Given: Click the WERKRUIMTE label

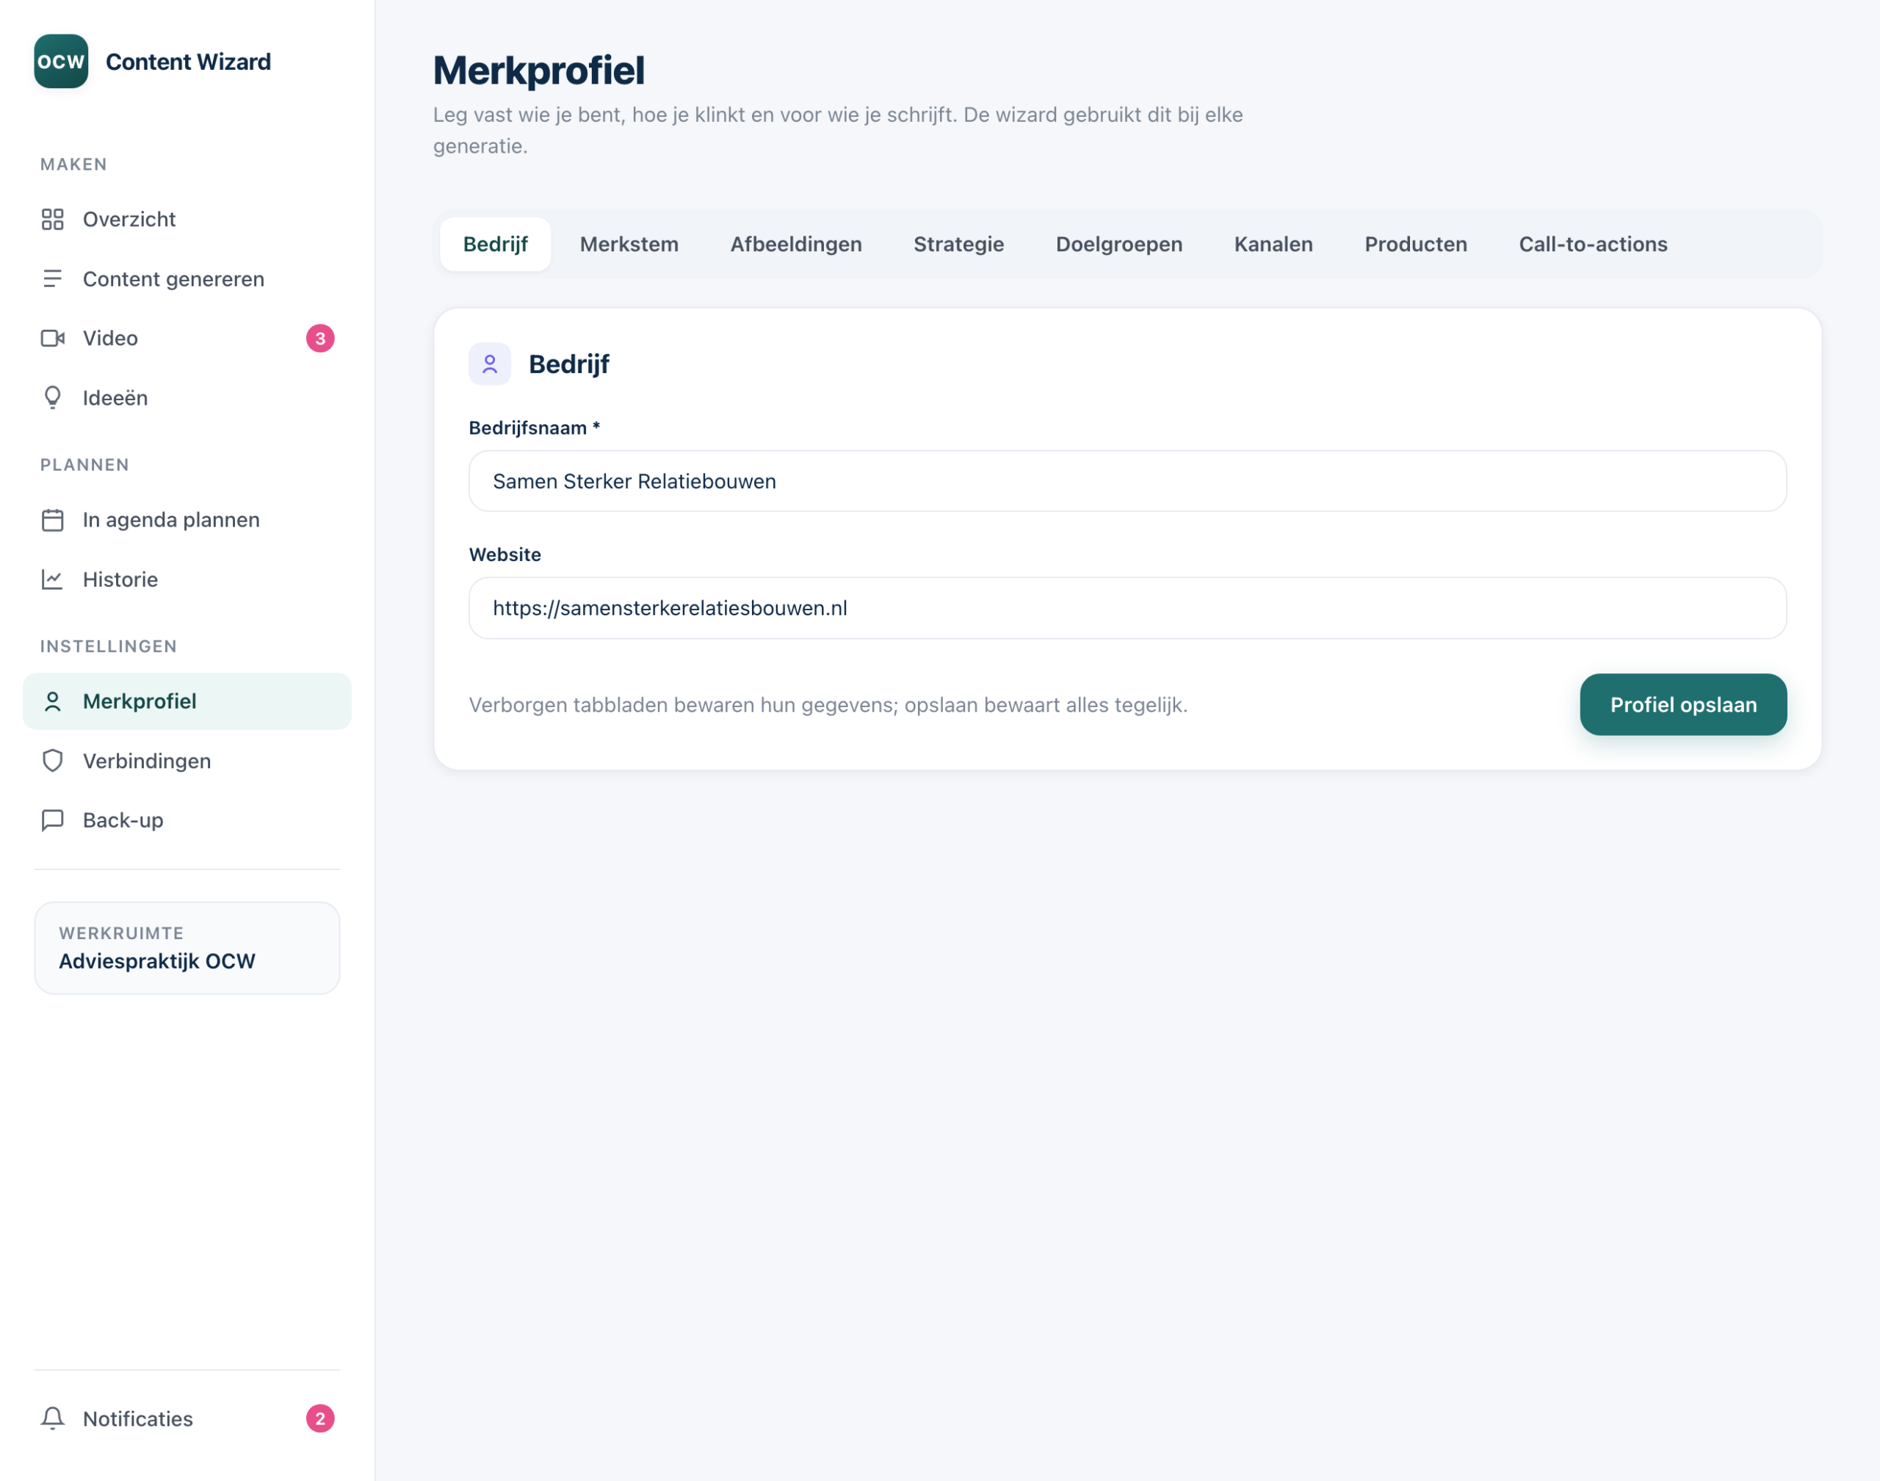Looking at the screenshot, I should point(121,934).
